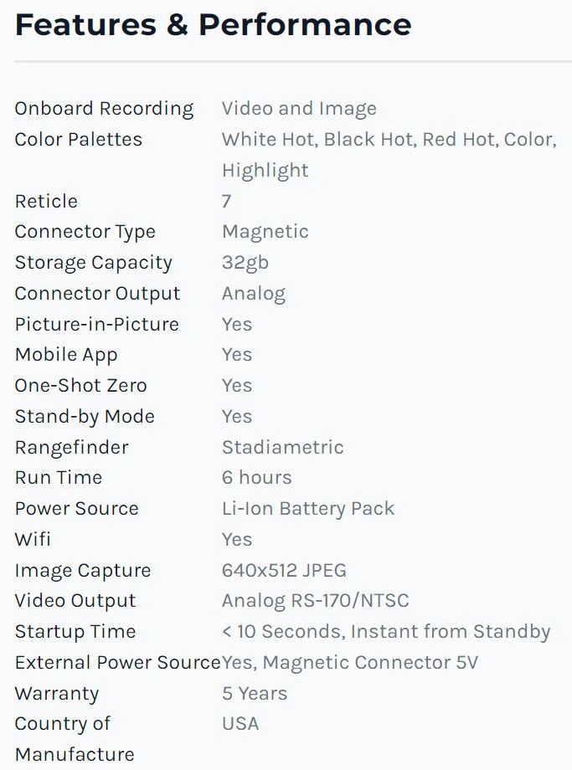Click the Video and Image value
The image size is (572, 770).
(299, 109)
